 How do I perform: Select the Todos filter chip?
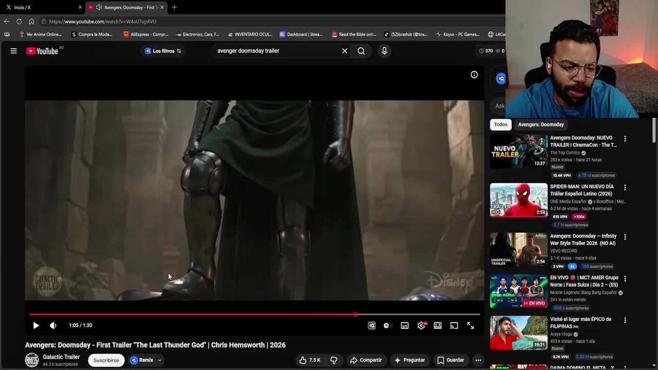501,124
